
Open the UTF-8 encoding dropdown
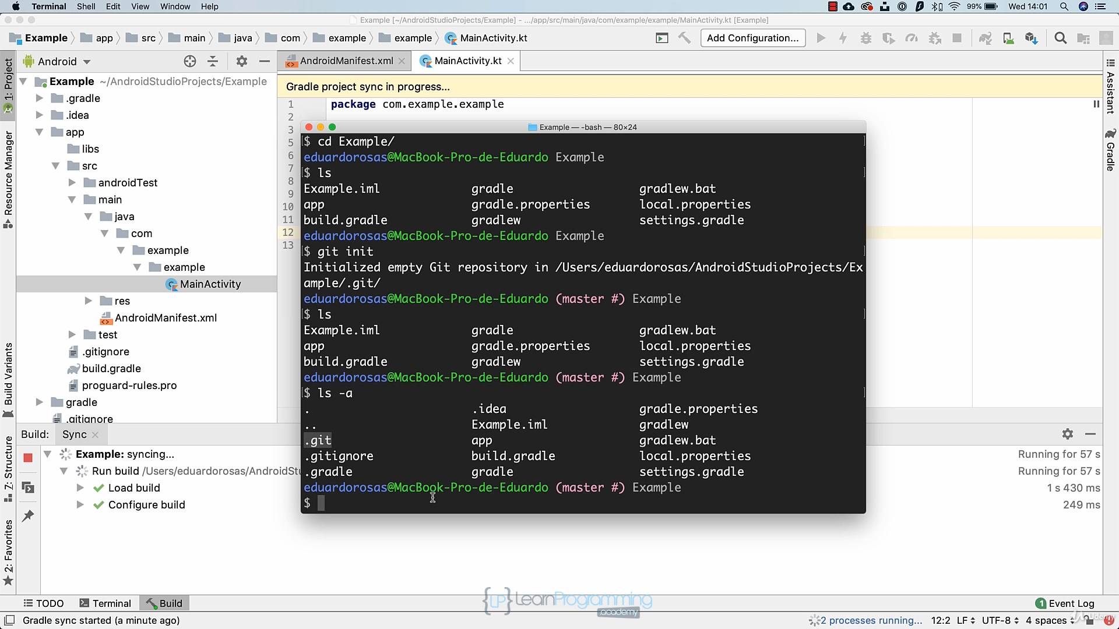point(1000,620)
